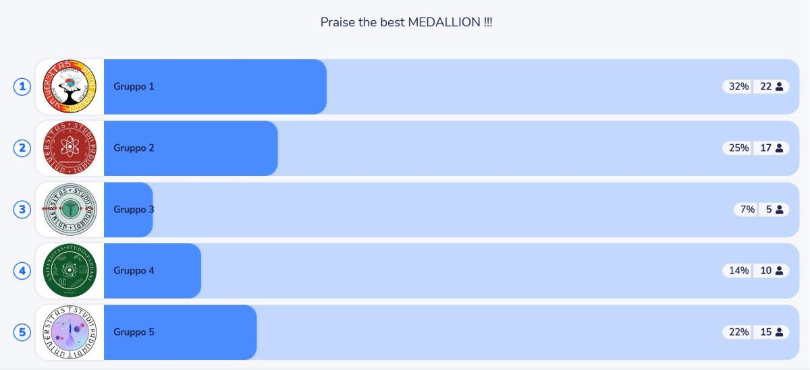Click the circled number 1 badge
This screenshot has width=810, height=370.
tap(23, 86)
